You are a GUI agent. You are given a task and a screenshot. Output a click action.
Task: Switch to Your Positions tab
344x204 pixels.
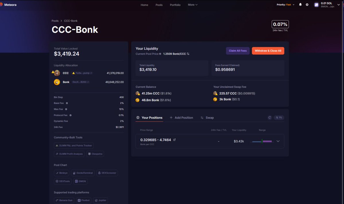pos(149,118)
